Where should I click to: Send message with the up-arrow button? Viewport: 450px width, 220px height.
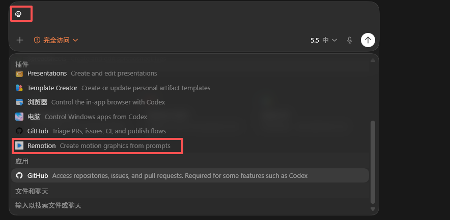pyautogui.click(x=368, y=40)
